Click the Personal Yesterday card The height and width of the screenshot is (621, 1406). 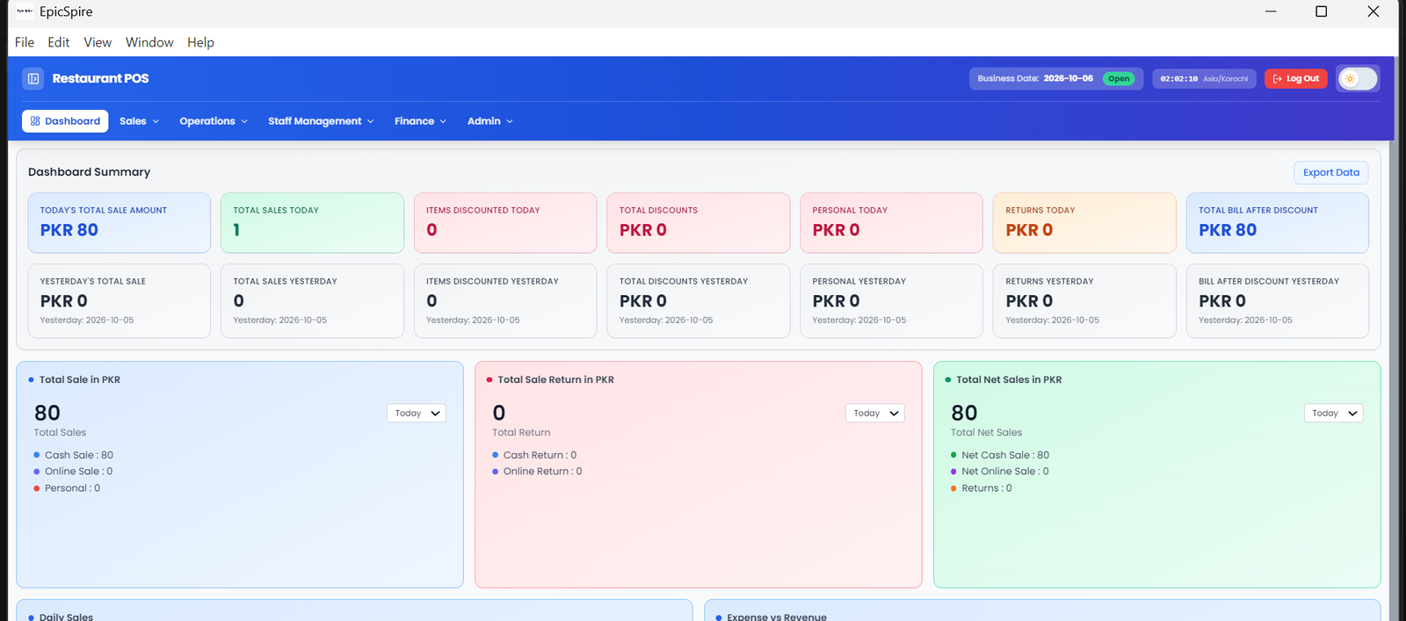tap(891, 300)
